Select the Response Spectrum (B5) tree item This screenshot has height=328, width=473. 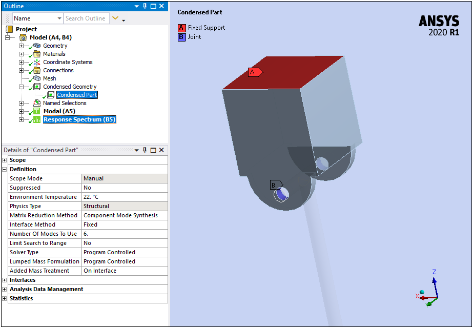[x=79, y=119]
